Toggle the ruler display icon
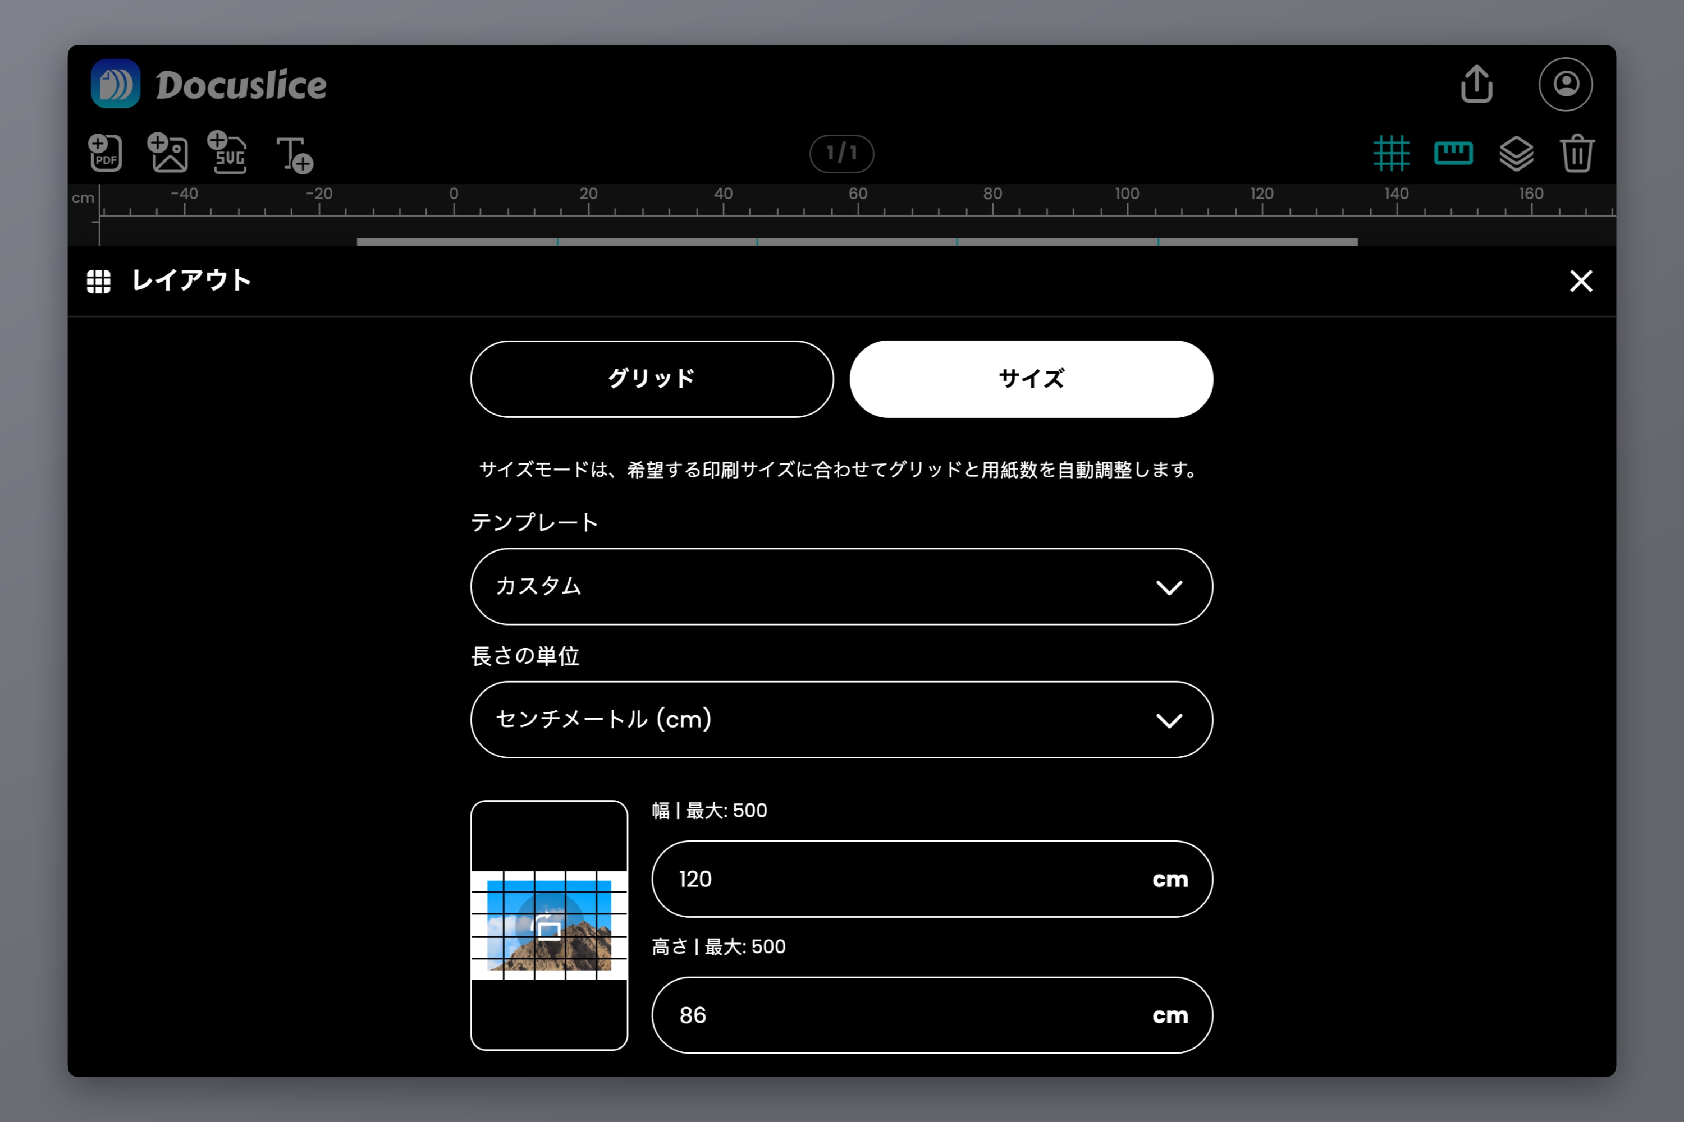1684x1122 pixels. (1453, 153)
